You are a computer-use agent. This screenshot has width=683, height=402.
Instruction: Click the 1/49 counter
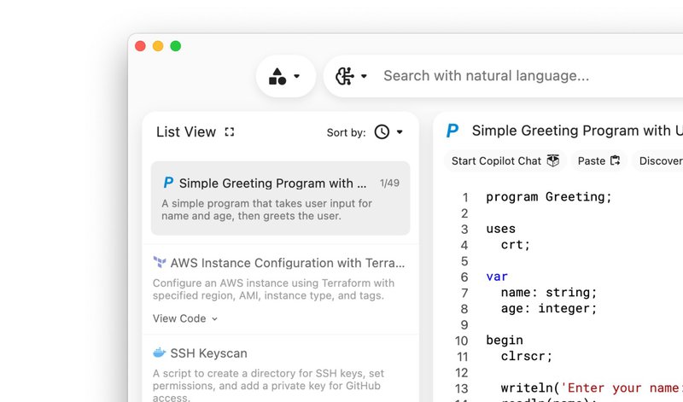[389, 183]
